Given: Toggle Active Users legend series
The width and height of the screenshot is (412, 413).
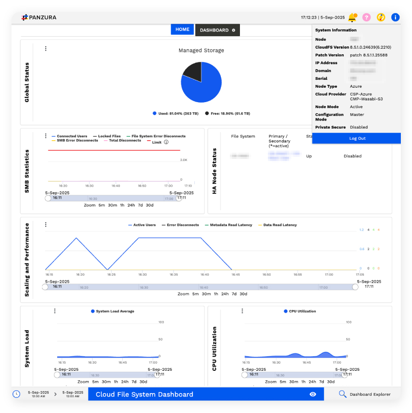Looking at the screenshot, I should 142,225.
